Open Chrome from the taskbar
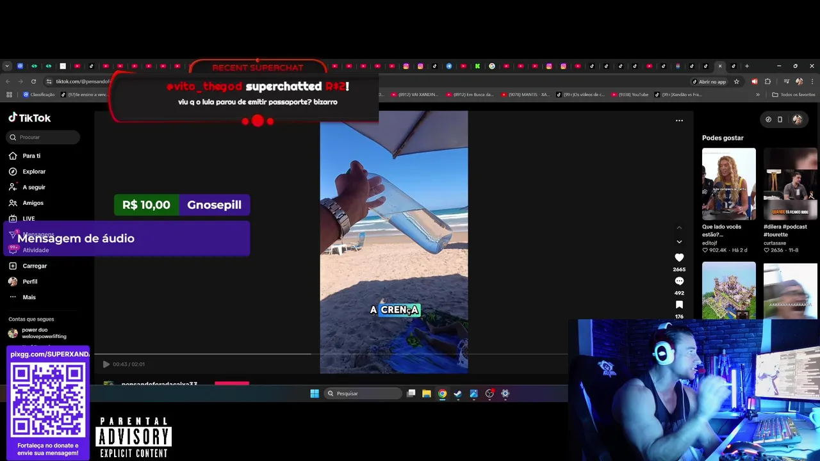 pos(442,393)
